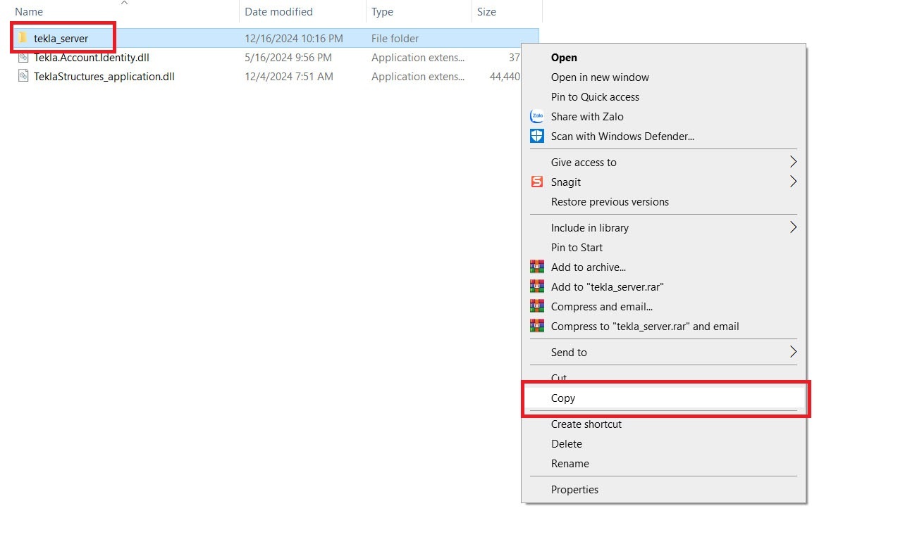This screenshot has width=917, height=544.
Task: Click the Zalo icon in context menu
Action: [537, 117]
